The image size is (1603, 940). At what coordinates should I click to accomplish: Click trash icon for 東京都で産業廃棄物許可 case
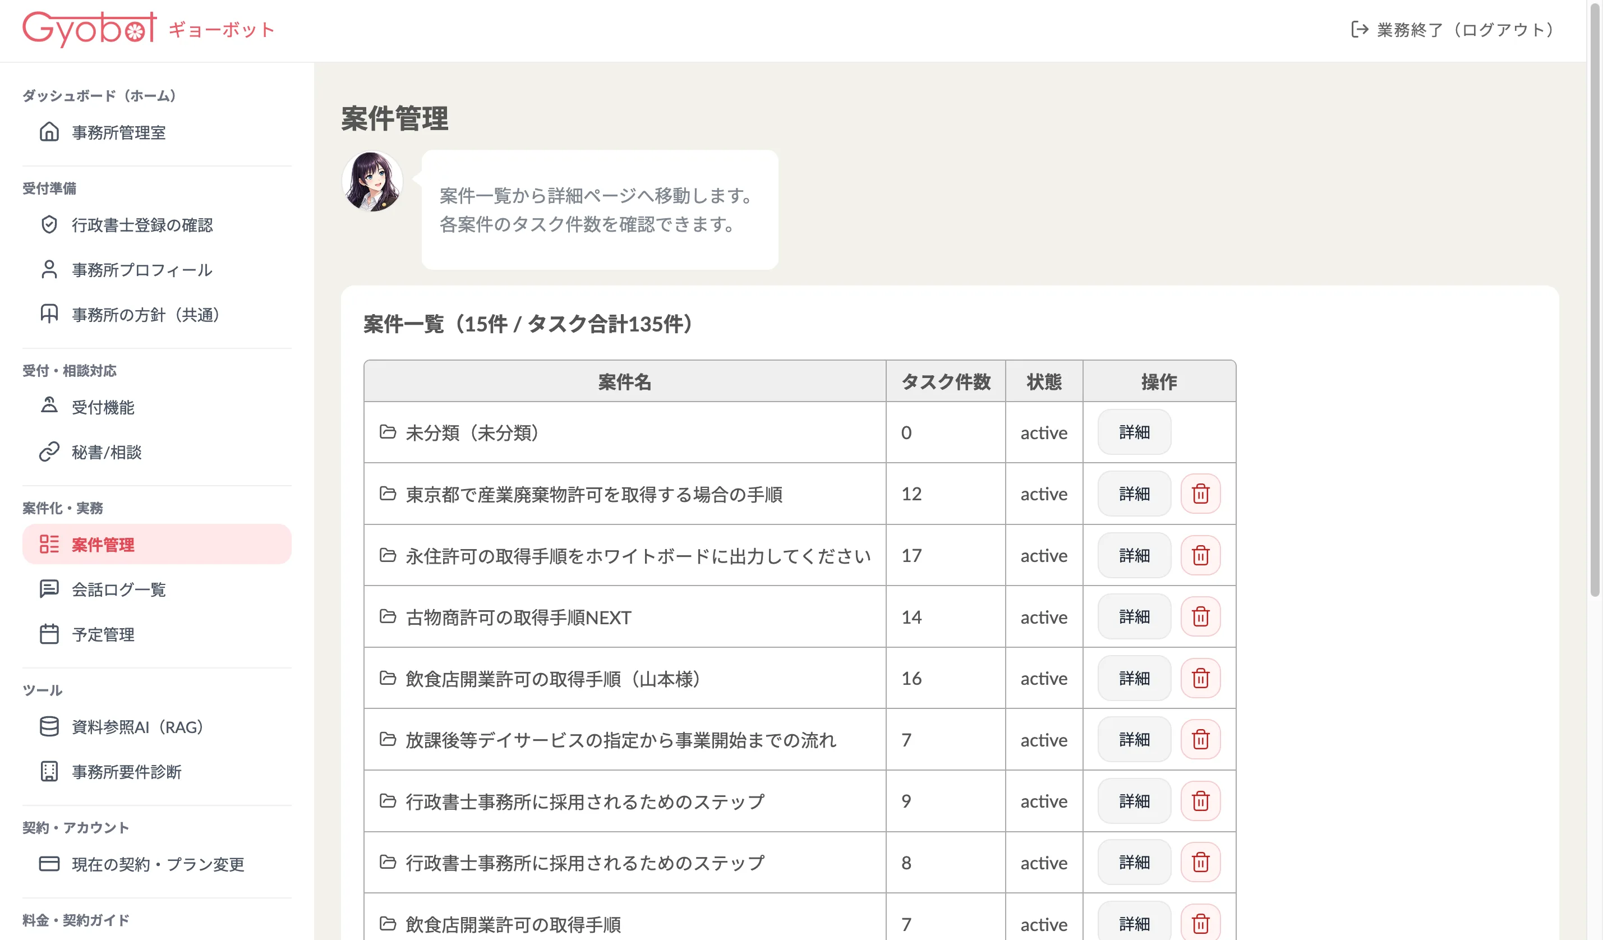point(1200,494)
